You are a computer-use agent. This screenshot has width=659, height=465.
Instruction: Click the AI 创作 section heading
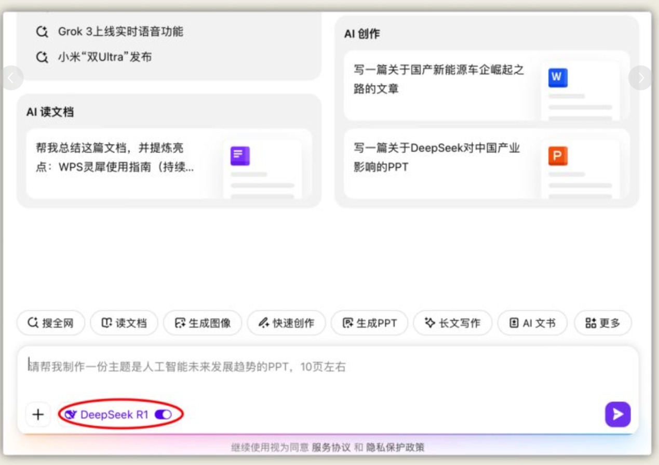362,34
